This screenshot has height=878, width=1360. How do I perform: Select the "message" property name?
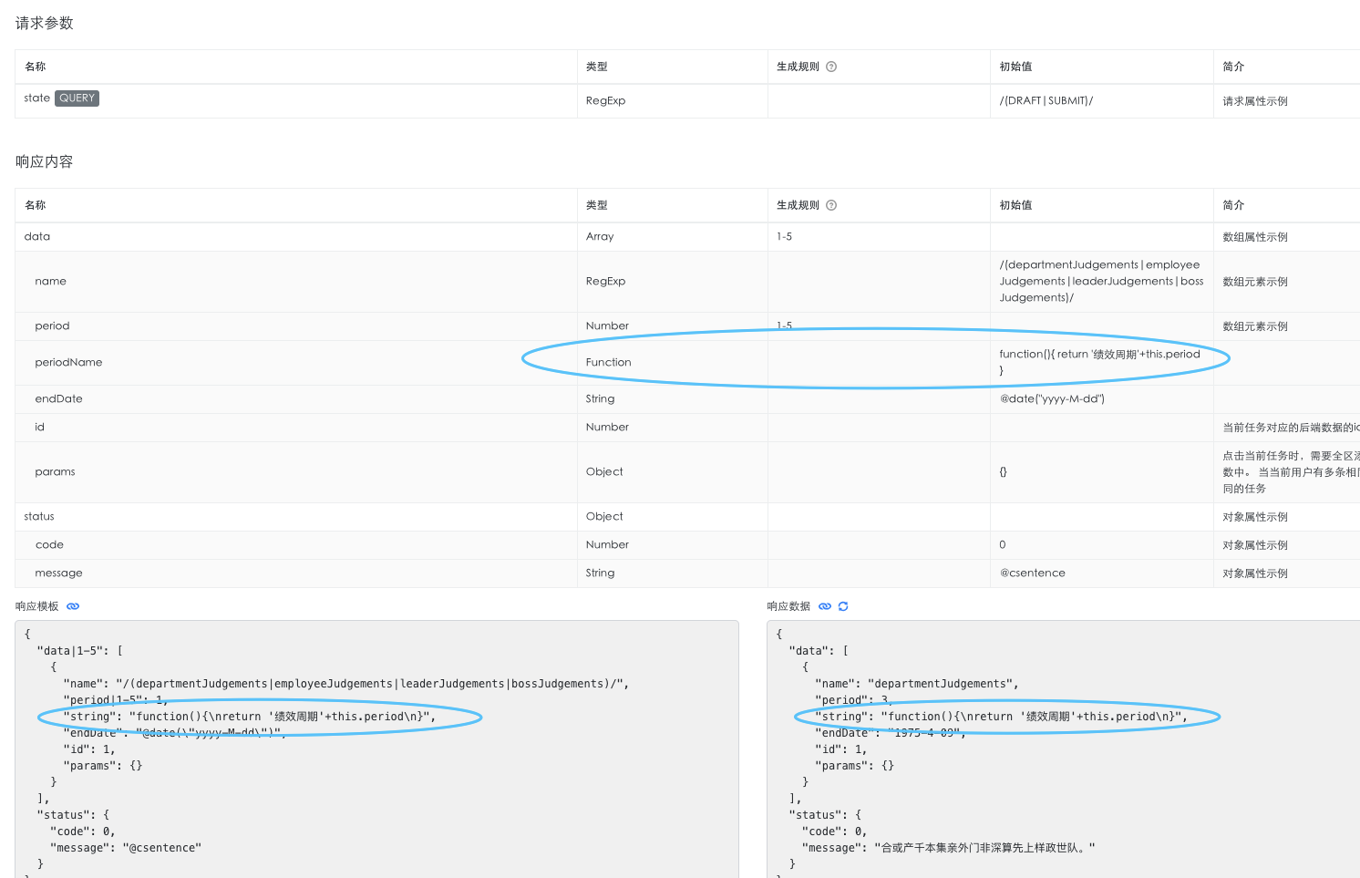point(58,573)
